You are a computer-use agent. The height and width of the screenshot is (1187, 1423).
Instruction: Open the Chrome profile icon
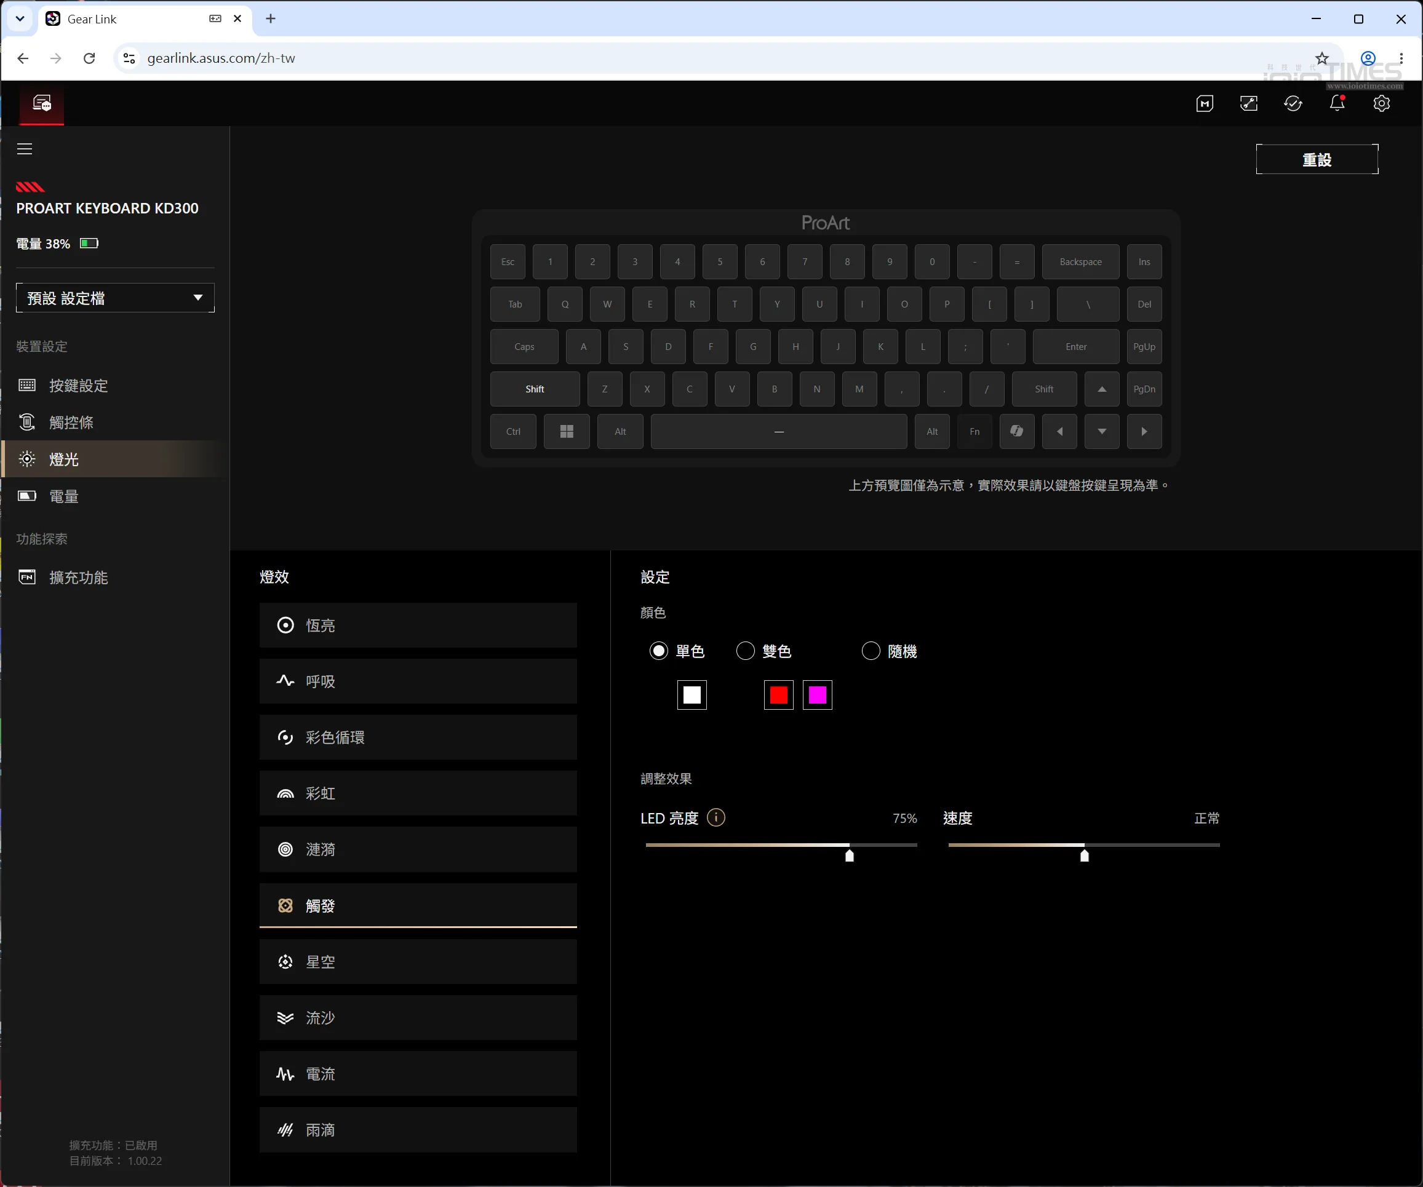tap(1368, 58)
